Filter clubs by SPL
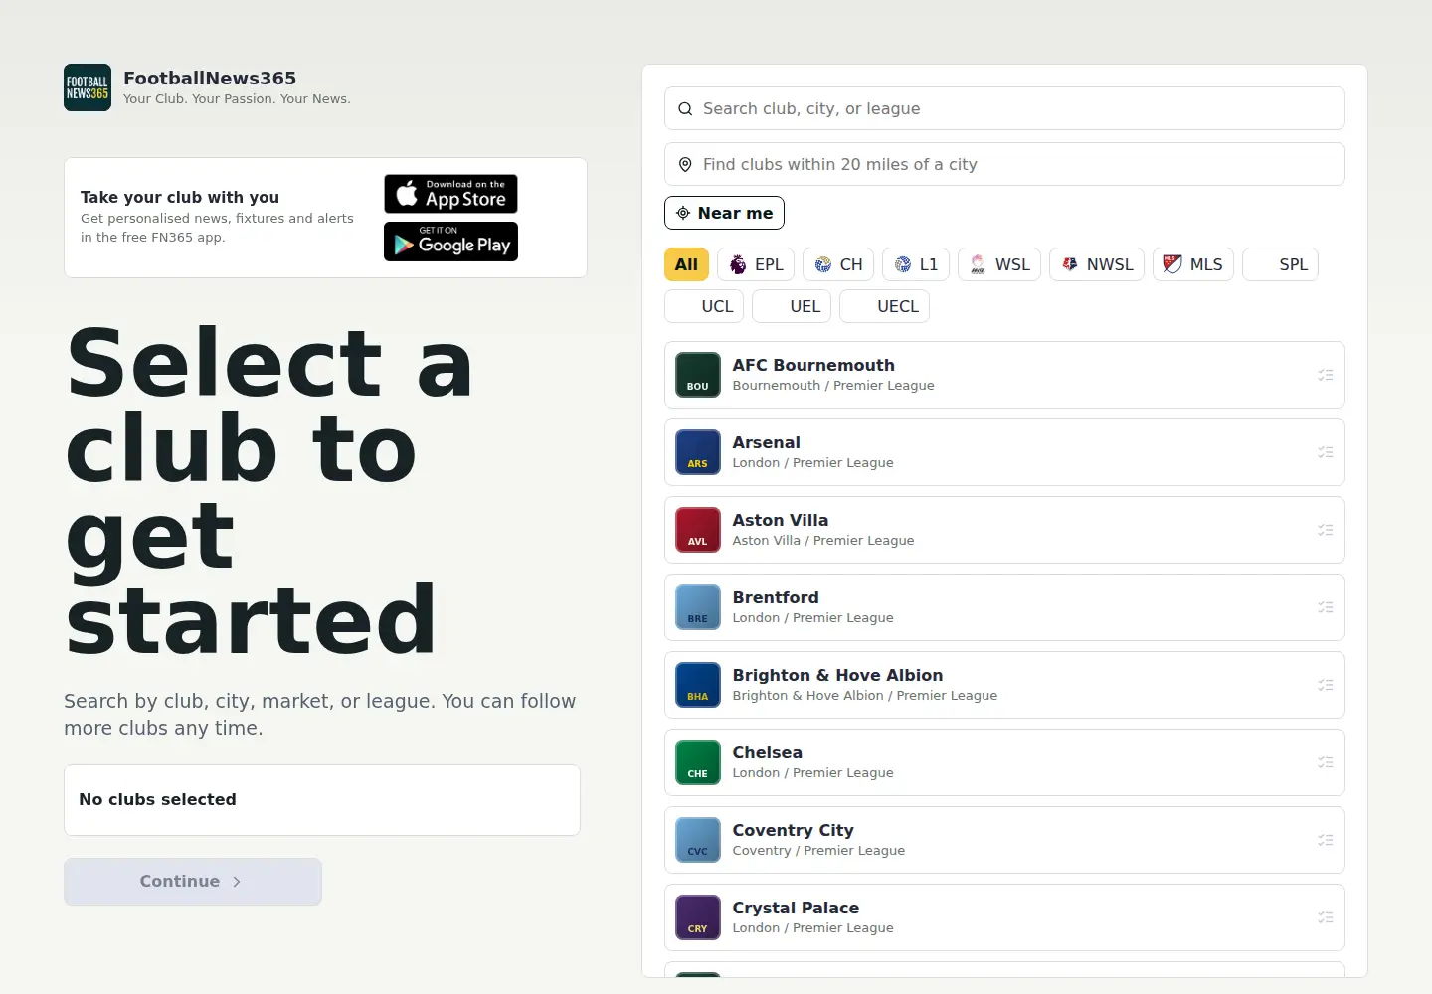Image resolution: width=1432 pixels, height=994 pixels. pyautogui.click(x=1280, y=264)
